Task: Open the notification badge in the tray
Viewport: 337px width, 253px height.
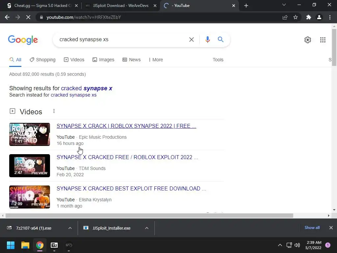Action: tap(328, 245)
